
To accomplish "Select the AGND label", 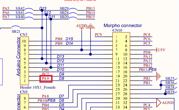I will tap(168, 103).
